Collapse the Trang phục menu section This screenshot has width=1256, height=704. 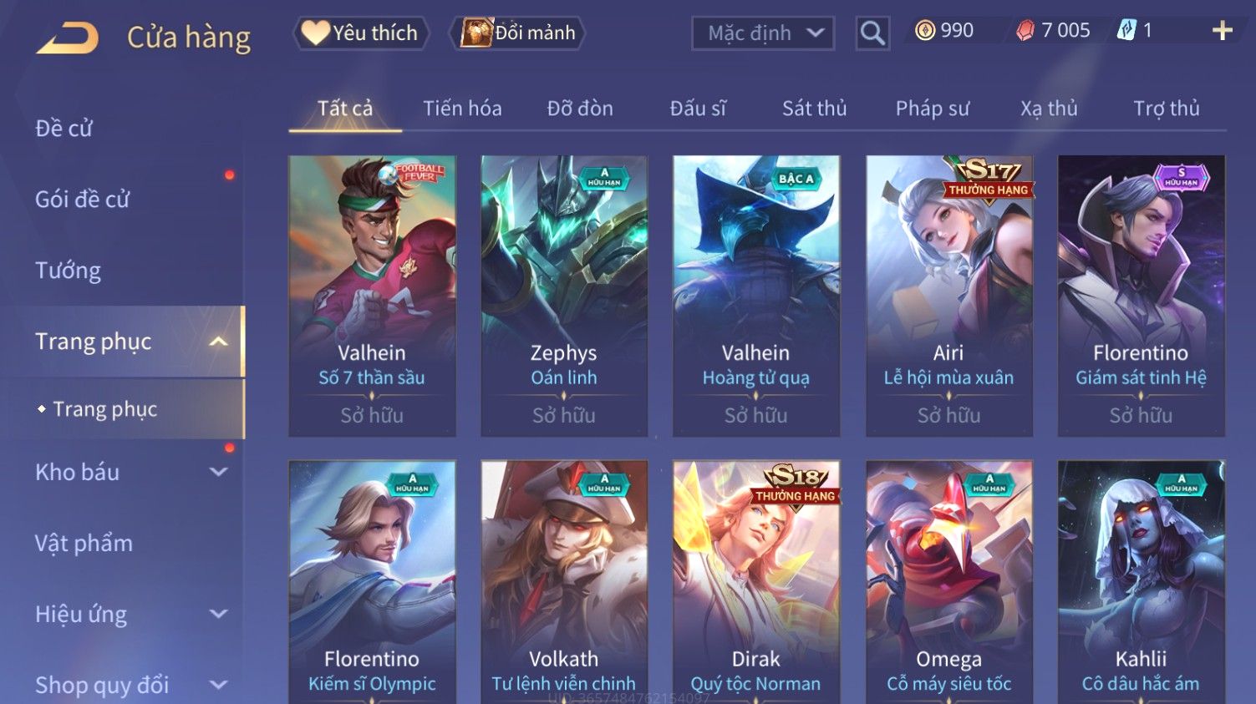click(x=218, y=342)
